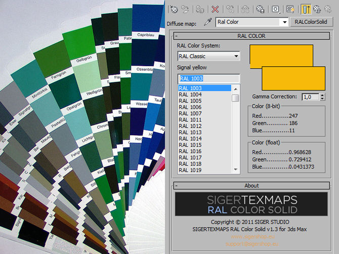Select RAL 1011 in the list
This screenshot has width=339, height=254.
204,120
